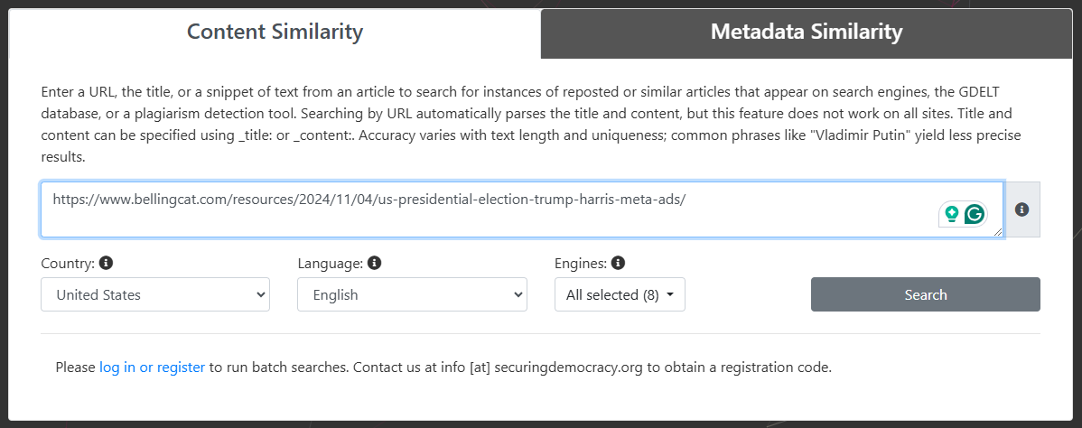The image size is (1082, 428).
Task: Open the Language dropdown showing English
Action: pyautogui.click(x=412, y=294)
